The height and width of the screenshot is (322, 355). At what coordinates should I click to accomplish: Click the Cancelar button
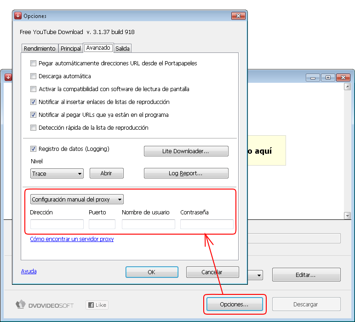pyautogui.click(x=212, y=272)
